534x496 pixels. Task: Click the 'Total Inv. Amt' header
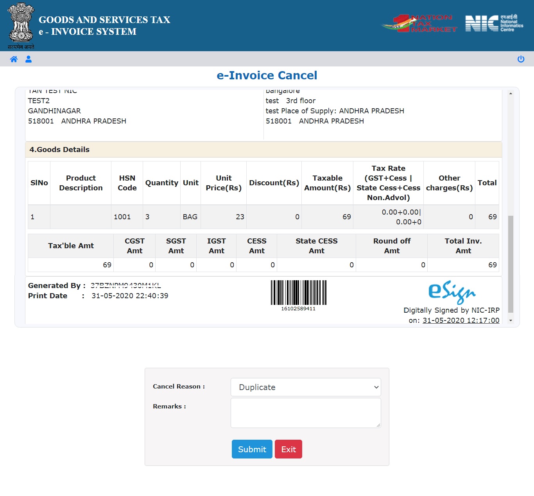click(463, 246)
